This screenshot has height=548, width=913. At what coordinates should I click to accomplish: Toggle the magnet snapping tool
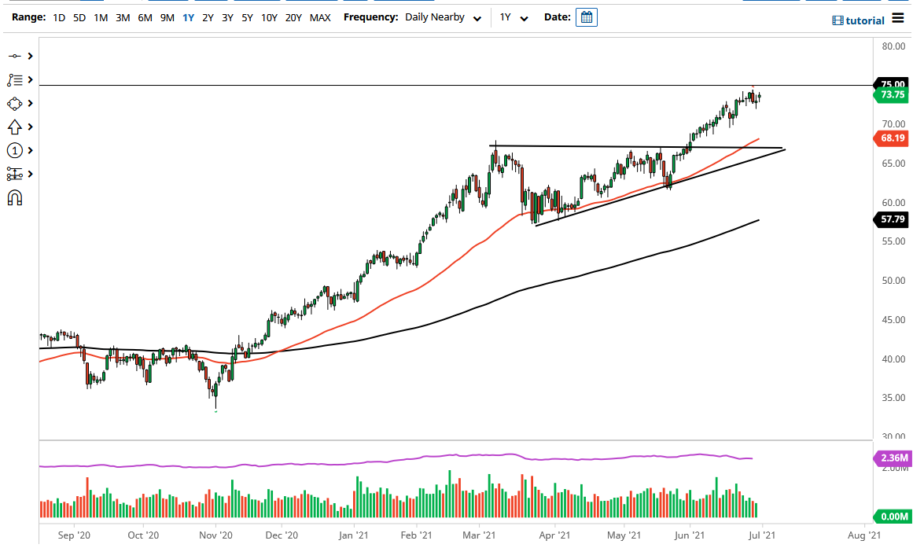pos(16,197)
